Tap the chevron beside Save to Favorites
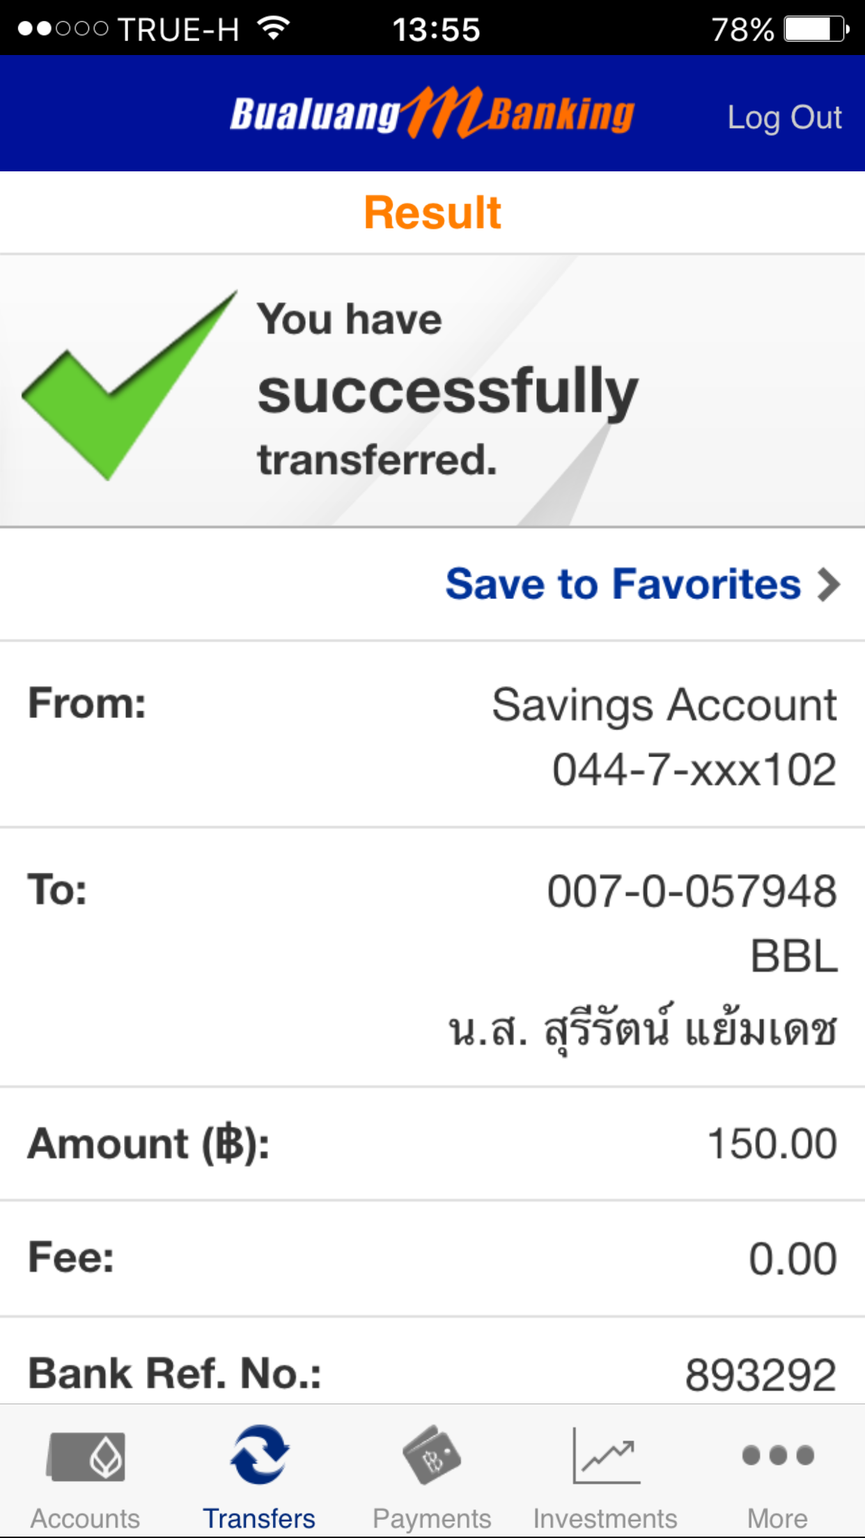The image size is (865, 1538). point(829,584)
